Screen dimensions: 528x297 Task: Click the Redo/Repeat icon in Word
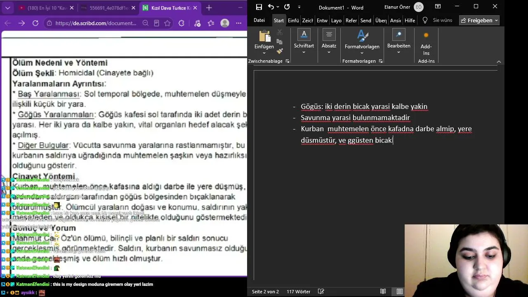coord(287,7)
